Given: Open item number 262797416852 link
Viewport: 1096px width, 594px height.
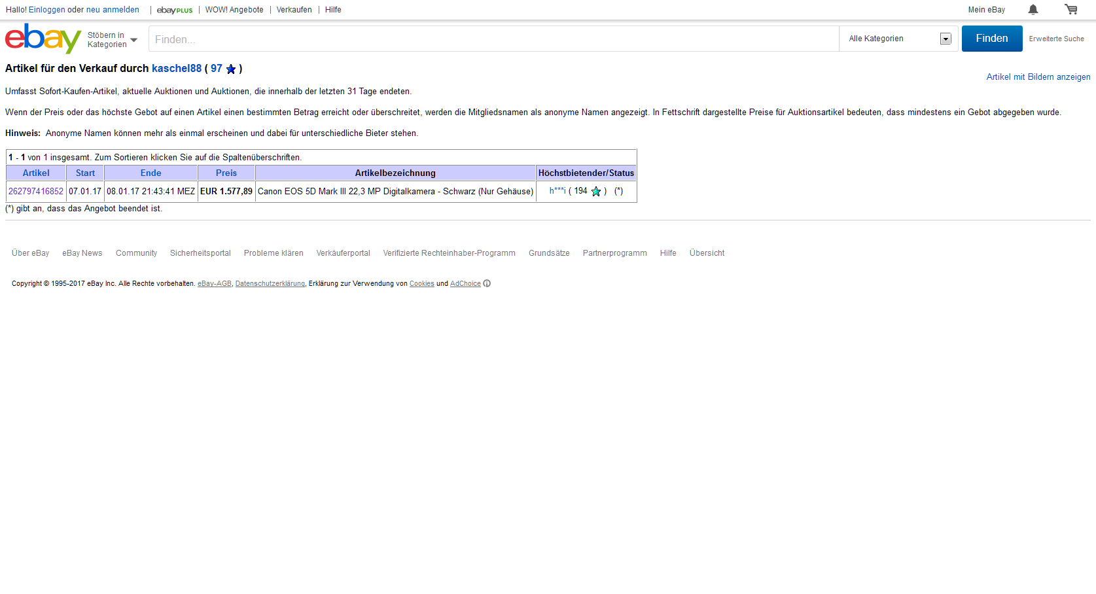Looking at the screenshot, I should pyautogui.click(x=36, y=192).
